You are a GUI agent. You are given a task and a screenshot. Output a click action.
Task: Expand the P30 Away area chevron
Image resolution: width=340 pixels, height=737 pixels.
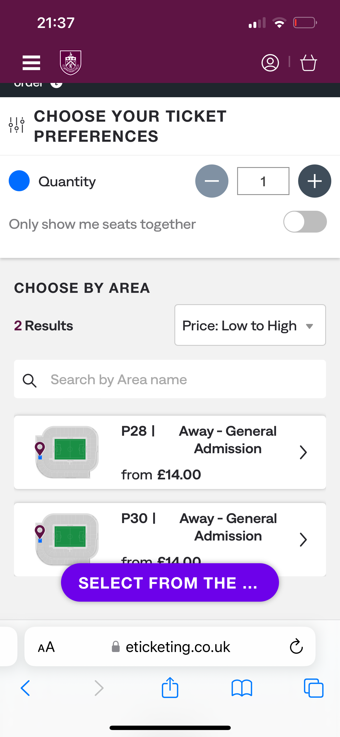point(303,540)
